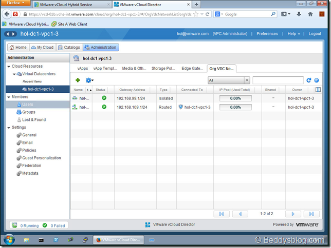Go to previous page of results
This screenshot has height=248, width=331.
coord(240,214)
